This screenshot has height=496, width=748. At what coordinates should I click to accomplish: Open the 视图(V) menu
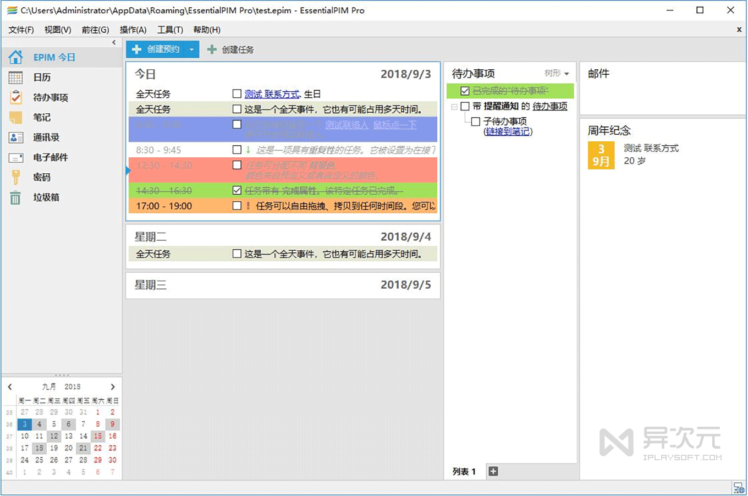coord(58,30)
